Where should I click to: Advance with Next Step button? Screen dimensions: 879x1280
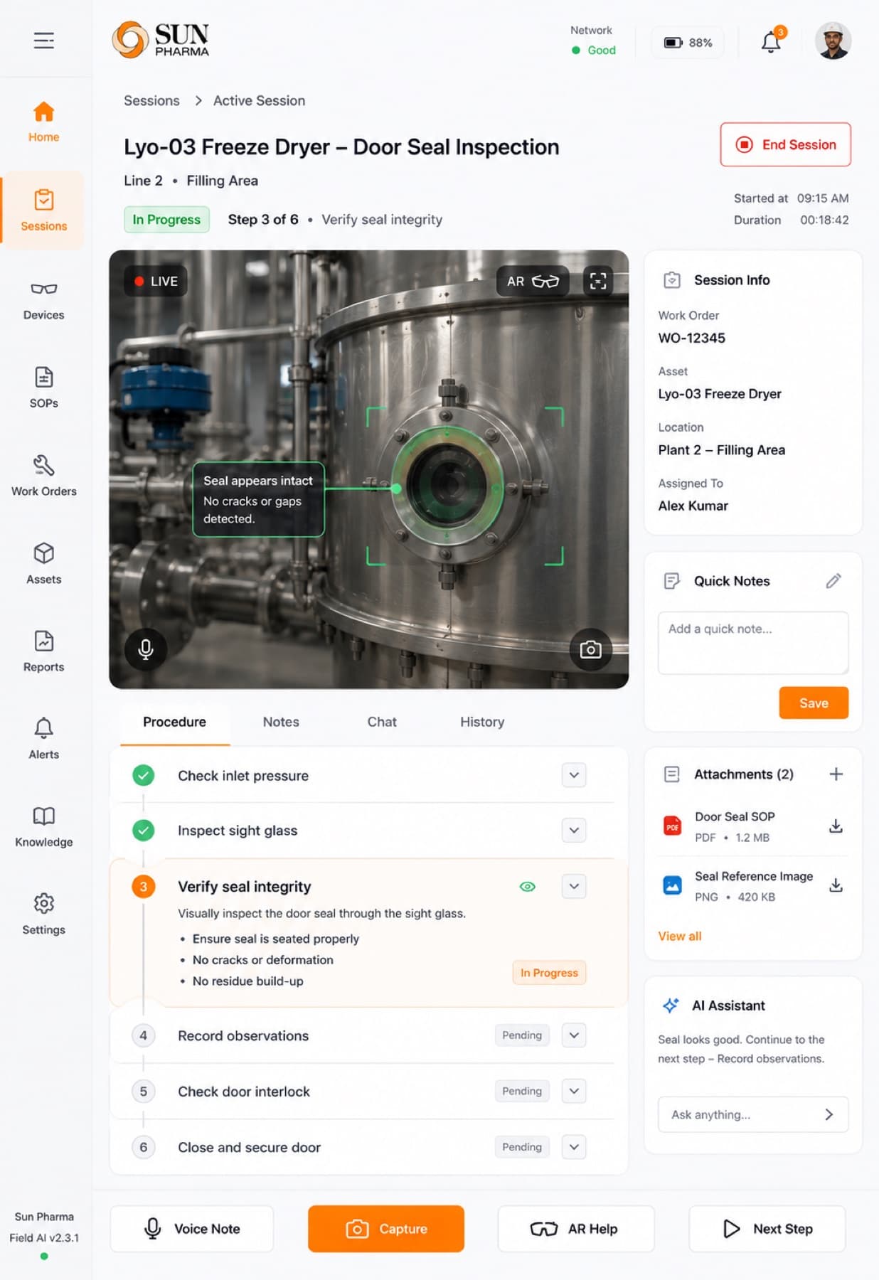[767, 1229]
